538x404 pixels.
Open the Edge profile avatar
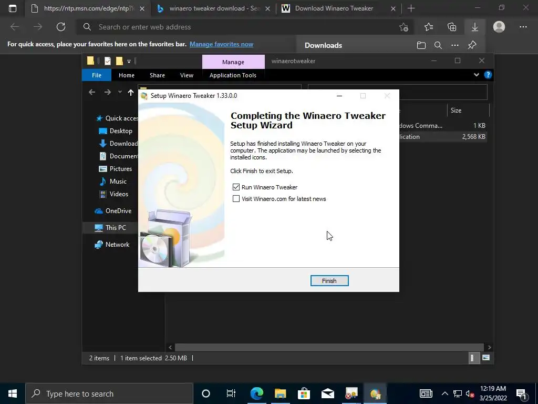click(499, 27)
